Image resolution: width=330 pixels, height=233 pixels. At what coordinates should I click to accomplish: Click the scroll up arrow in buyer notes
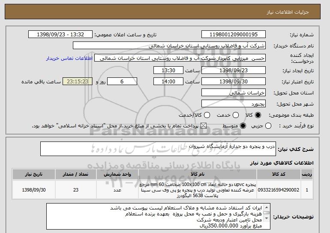267,207
